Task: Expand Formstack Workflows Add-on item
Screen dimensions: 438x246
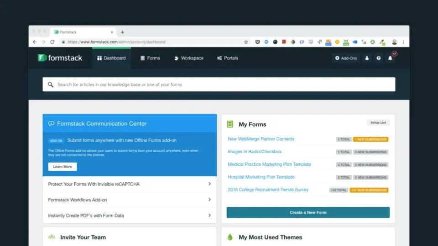Action: pos(130,200)
